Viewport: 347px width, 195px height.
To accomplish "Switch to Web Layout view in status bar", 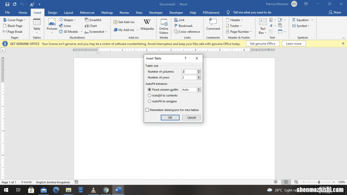I will [296, 182].
